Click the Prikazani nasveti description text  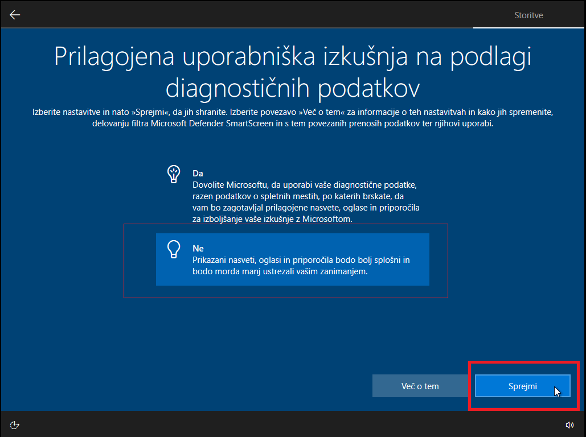pos(301,266)
